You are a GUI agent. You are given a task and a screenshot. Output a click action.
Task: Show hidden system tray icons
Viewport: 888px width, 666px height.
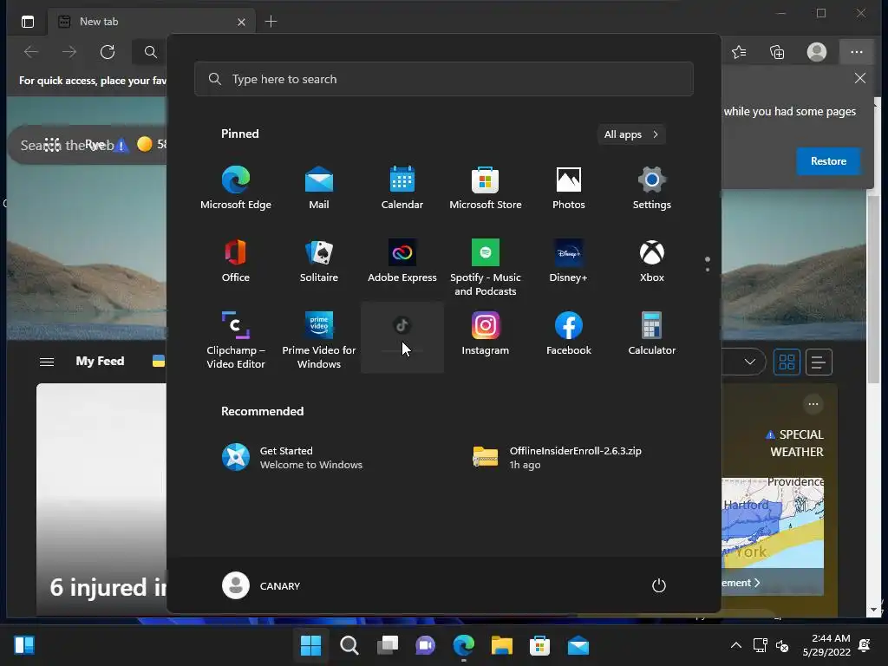coord(735,645)
